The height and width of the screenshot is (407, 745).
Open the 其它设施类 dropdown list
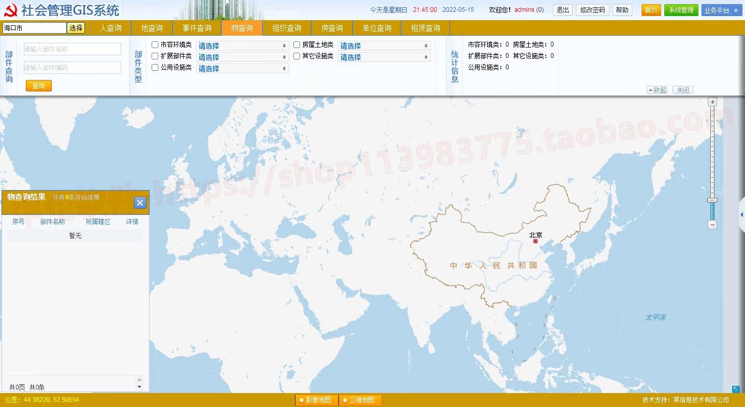pyautogui.click(x=384, y=57)
